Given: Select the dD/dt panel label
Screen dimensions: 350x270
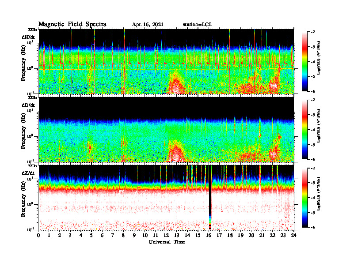Looking at the screenshot, I should pyautogui.click(x=28, y=105).
